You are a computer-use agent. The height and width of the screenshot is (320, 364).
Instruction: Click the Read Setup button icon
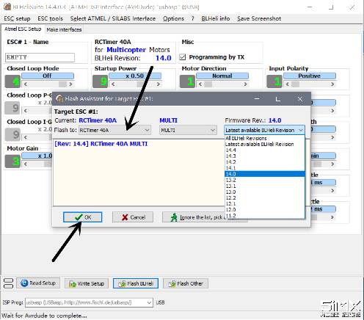tap(24, 283)
